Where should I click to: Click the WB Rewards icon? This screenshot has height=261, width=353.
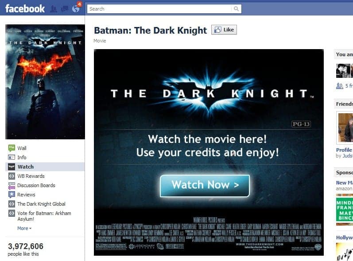[x=12, y=176]
